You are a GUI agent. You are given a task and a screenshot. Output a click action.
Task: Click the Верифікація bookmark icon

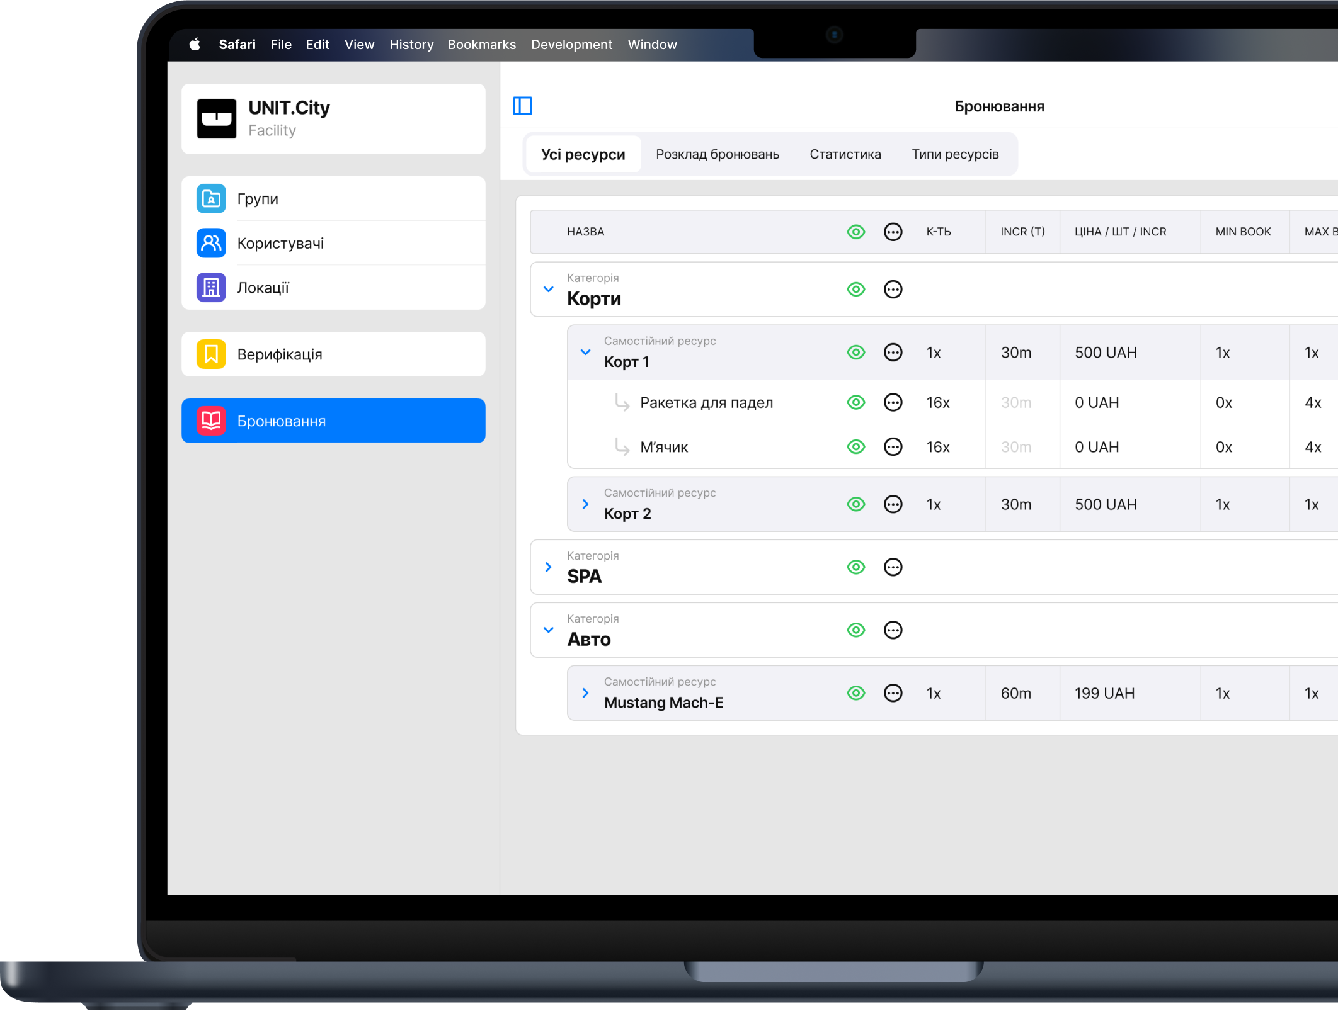point(211,354)
